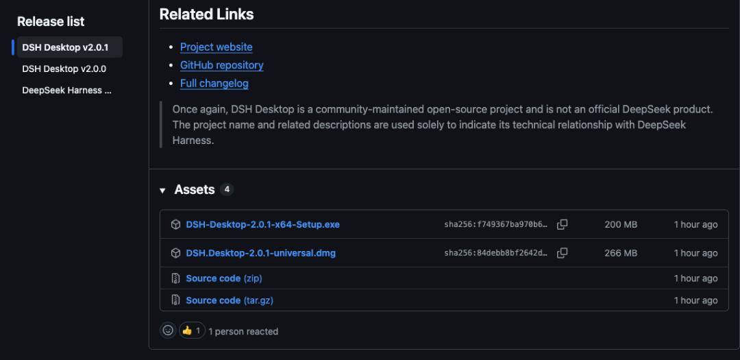Download Source code (zip)
The image size is (740, 360).
tap(224, 278)
